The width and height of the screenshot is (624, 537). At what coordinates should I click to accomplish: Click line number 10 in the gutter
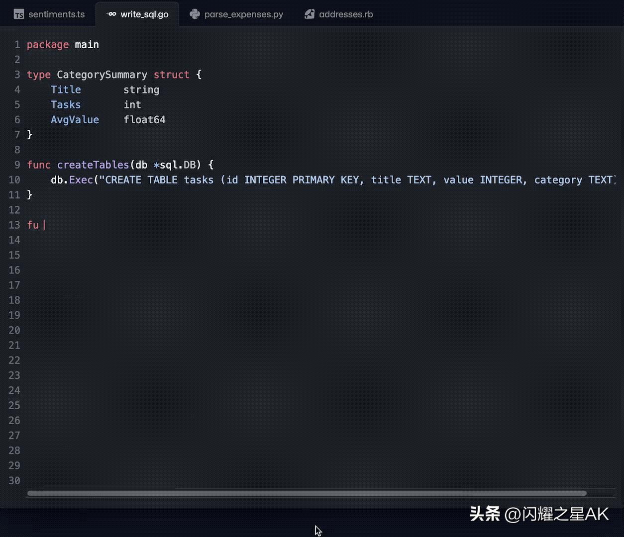coord(14,180)
